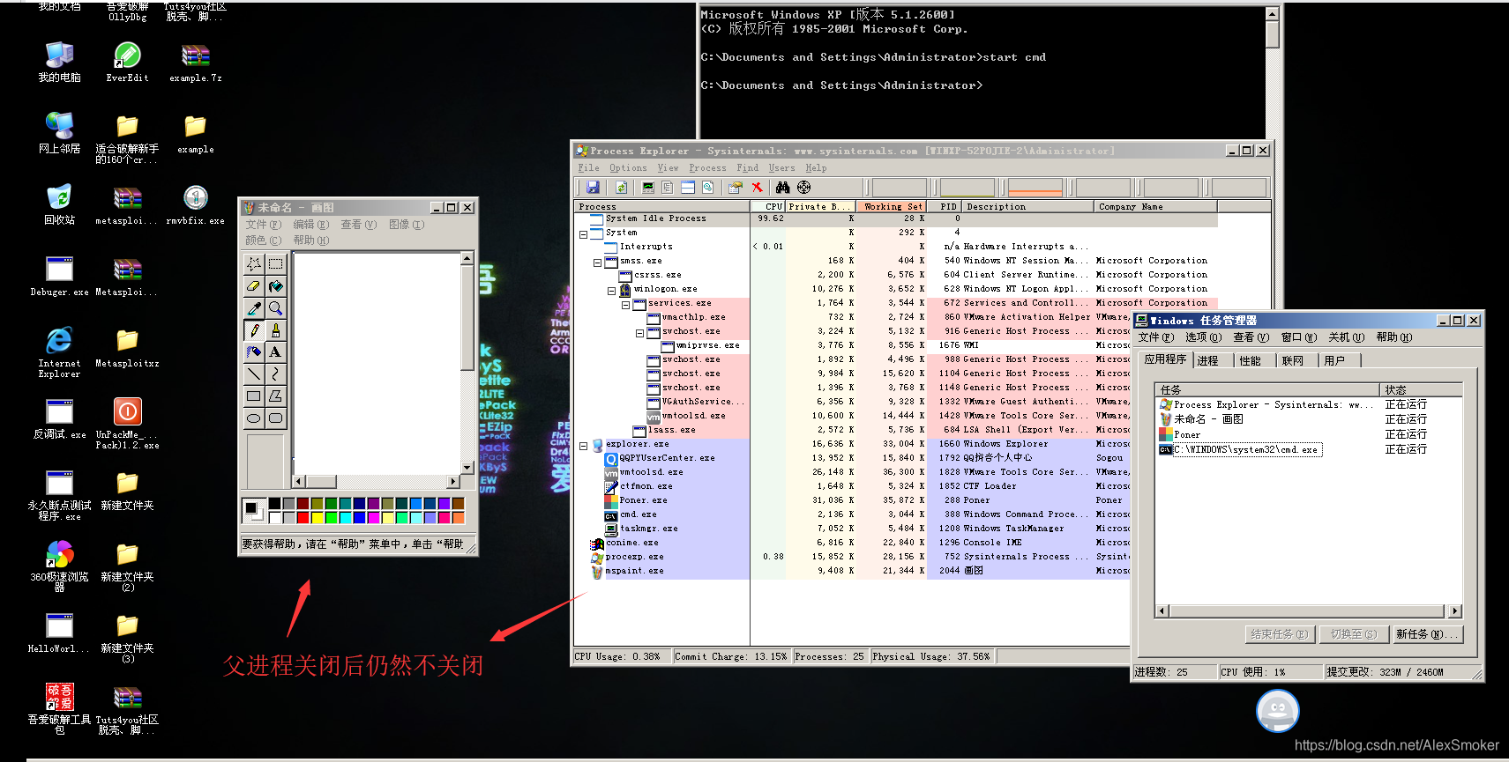Open the Internet Explorer desktop icon
Image resolution: width=1509 pixels, height=762 pixels.
[x=59, y=352]
